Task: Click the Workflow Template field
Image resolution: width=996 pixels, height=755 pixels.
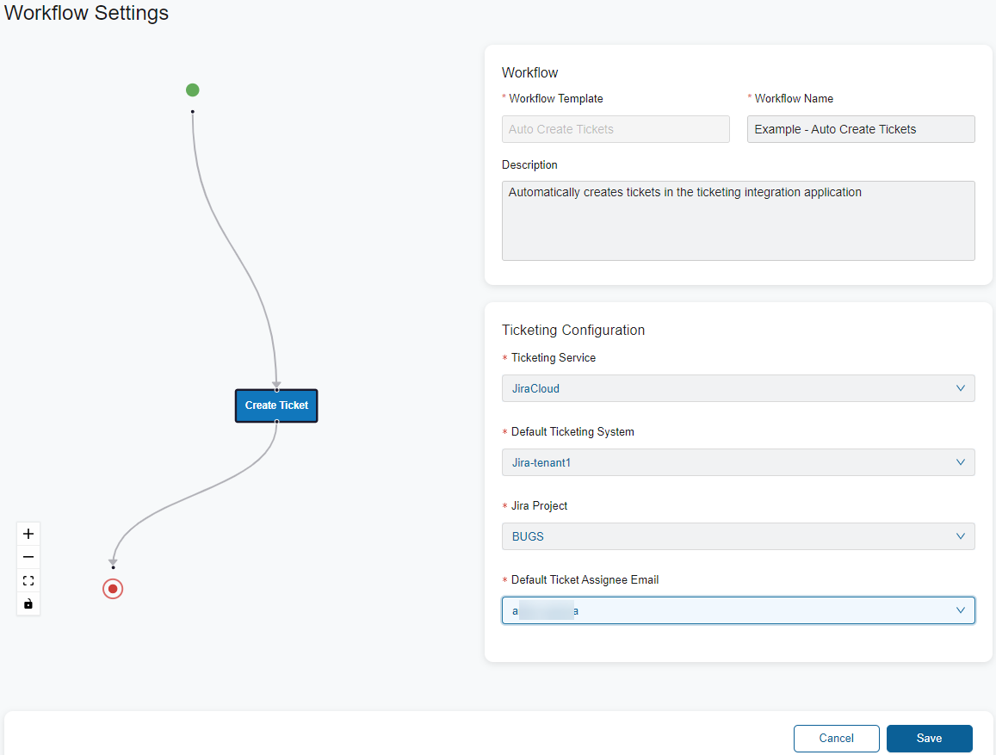Action: pyautogui.click(x=616, y=129)
